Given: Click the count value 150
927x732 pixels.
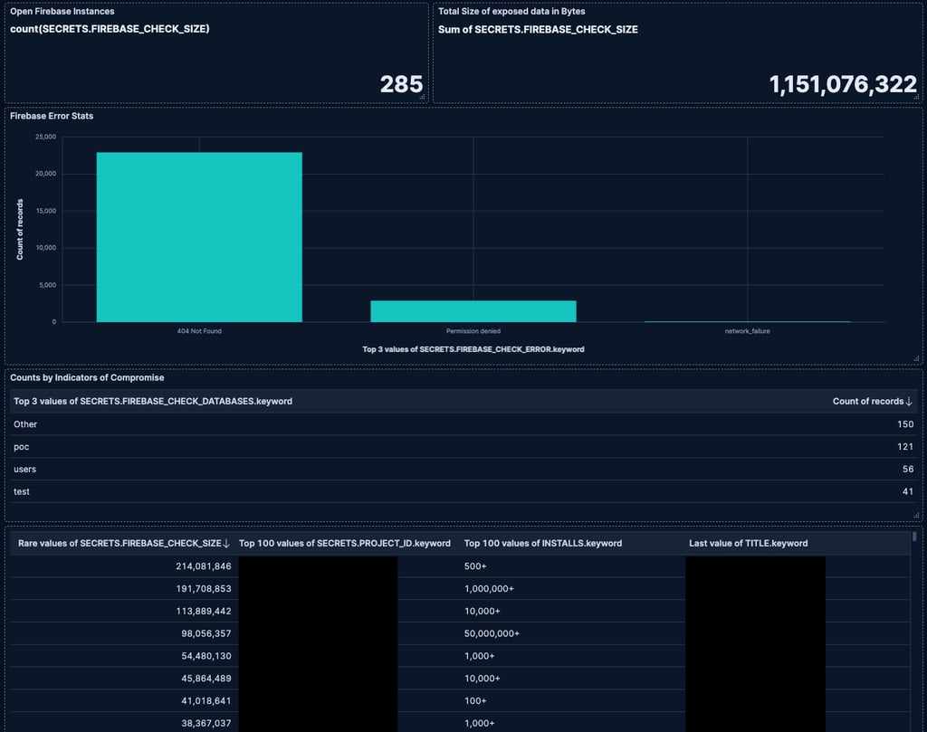Looking at the screenshot, I should 905,424.
